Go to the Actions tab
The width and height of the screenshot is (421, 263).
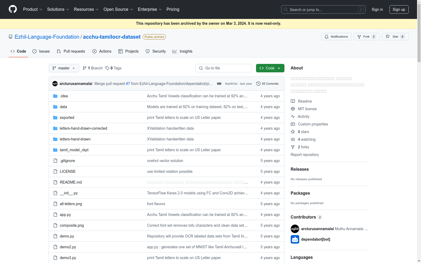(102, 51)
